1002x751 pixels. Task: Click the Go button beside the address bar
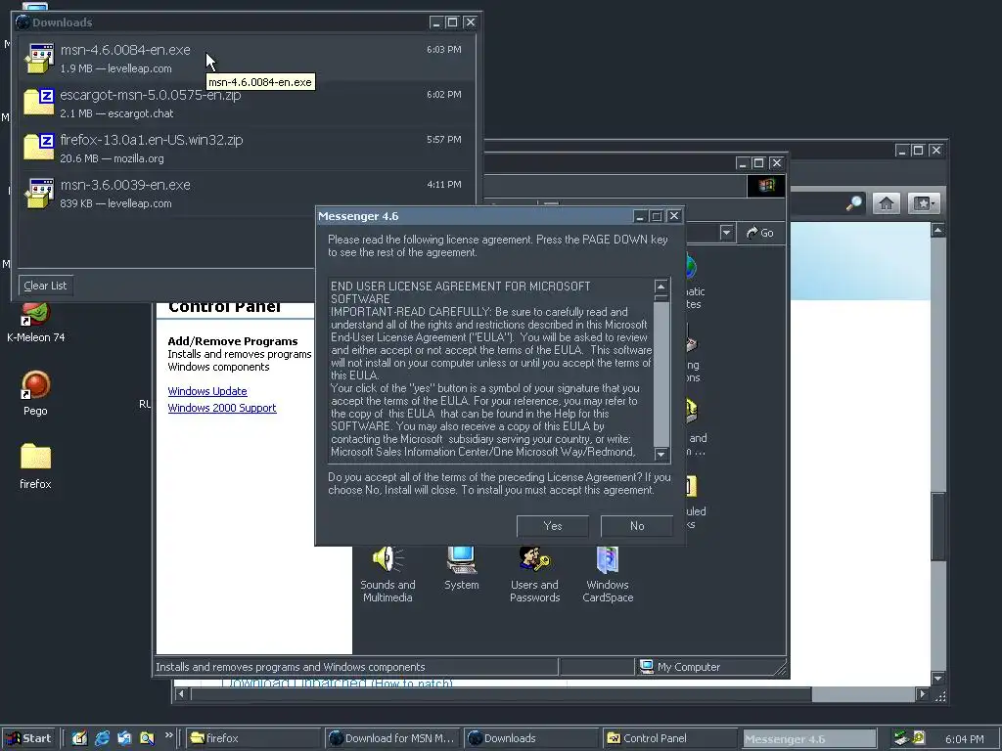(x=759, y=233)
